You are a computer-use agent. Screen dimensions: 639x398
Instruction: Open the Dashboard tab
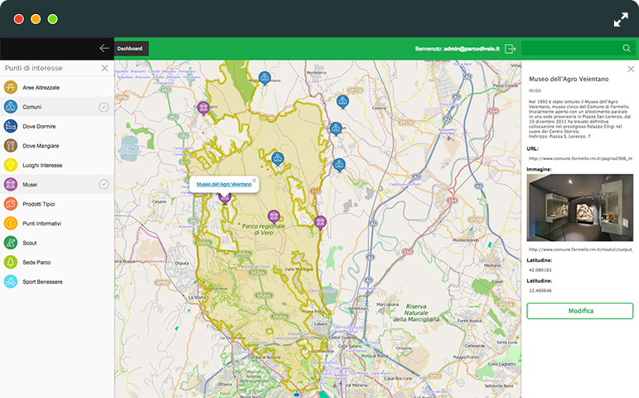click(x=130, y=49)
